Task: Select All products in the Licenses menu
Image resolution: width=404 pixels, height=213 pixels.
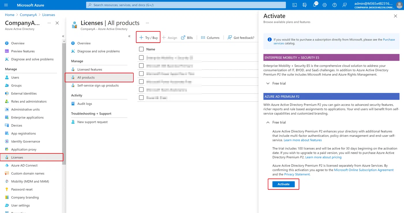Action: click(x=99, y=77)
